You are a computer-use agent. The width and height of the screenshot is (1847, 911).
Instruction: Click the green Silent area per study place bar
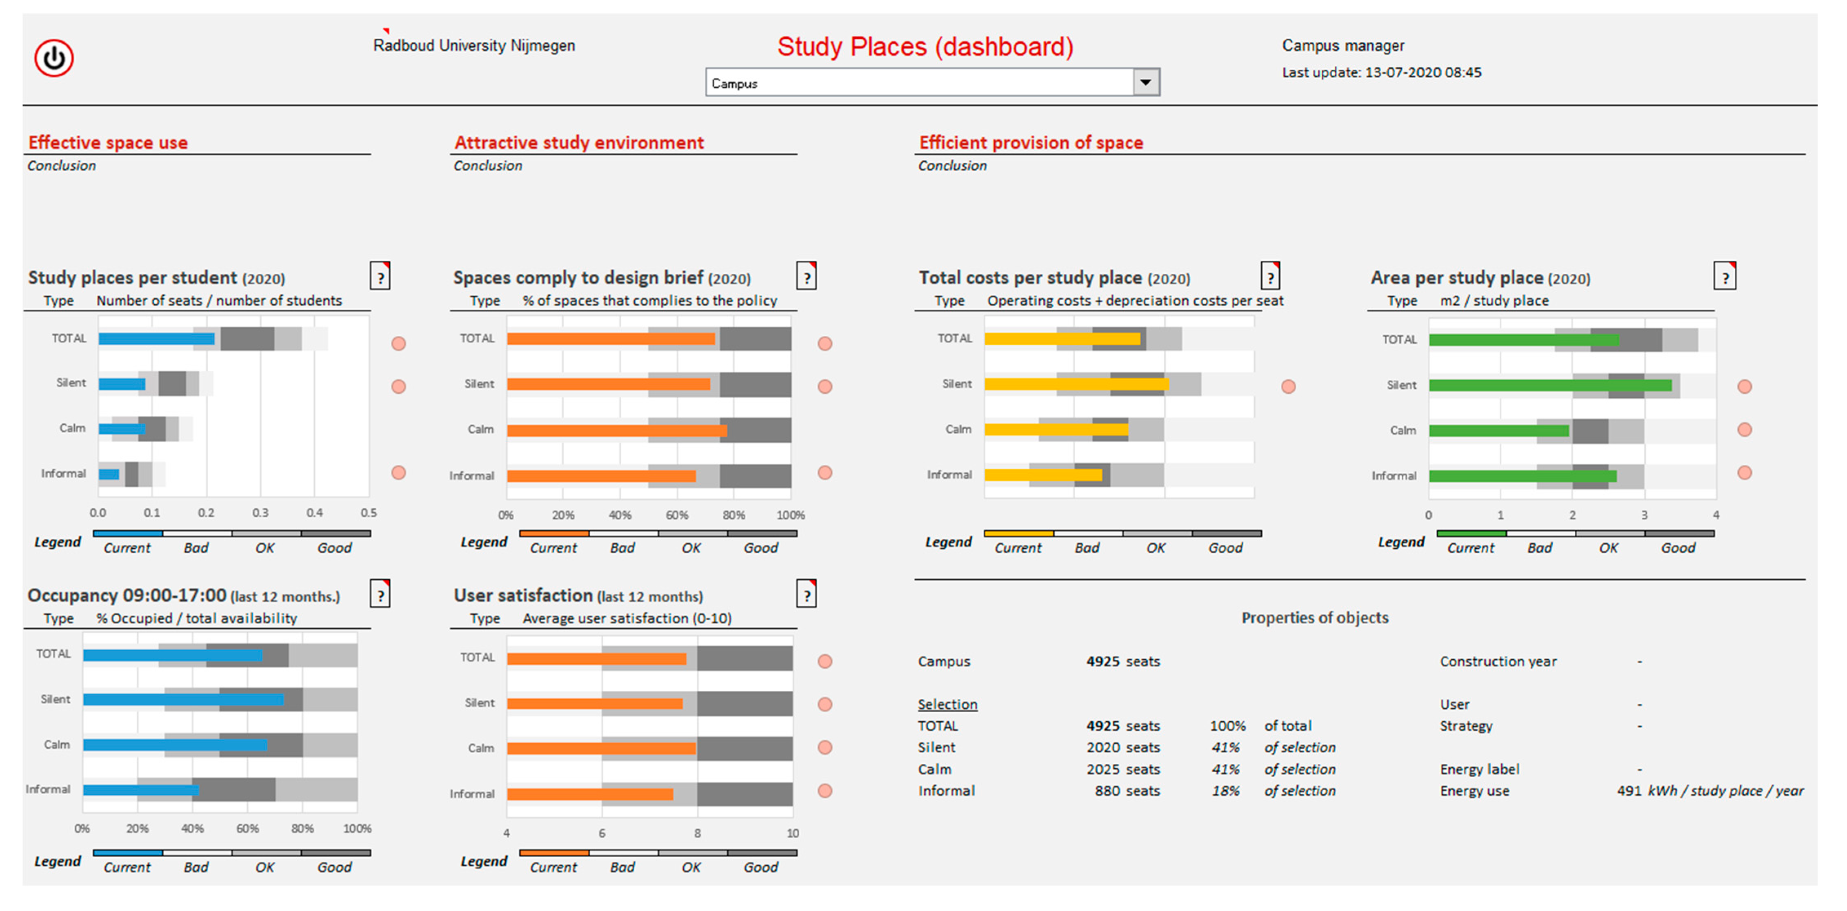click(x=1550, y=386)
